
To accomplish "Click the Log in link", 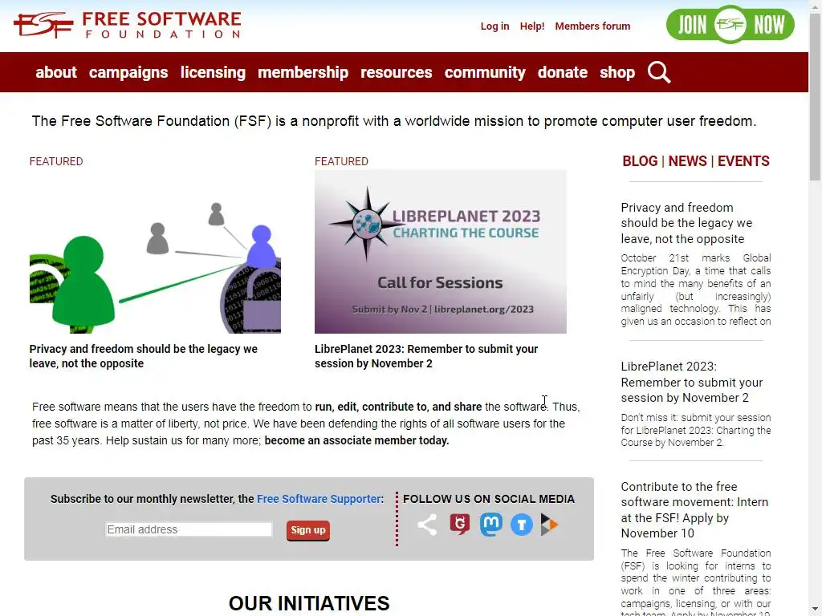I will pyautogui.click(x=494, y=26).
